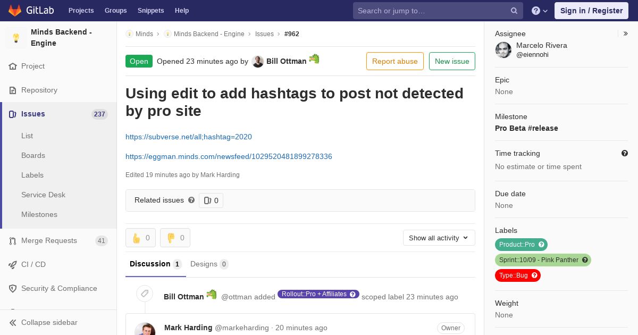This screenshot has height=335, width=638.
Task: Click the Time tracking help icon
Action: (625, 153)
